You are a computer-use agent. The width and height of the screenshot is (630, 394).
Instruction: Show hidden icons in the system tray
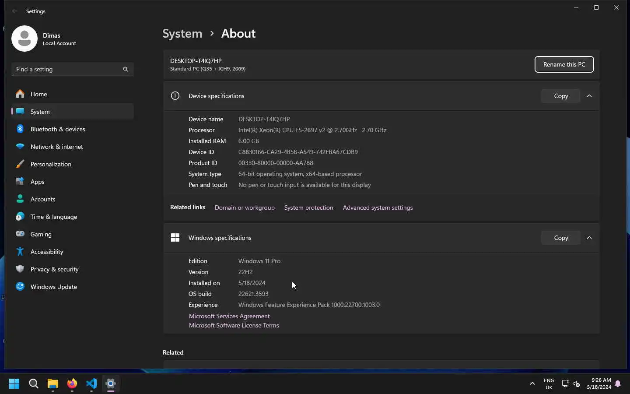click(x=532, y=383)
